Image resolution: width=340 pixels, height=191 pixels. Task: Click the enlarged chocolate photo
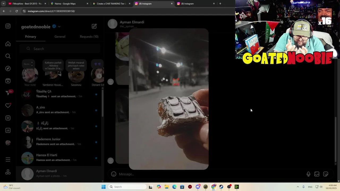click(x=169, y=99)
